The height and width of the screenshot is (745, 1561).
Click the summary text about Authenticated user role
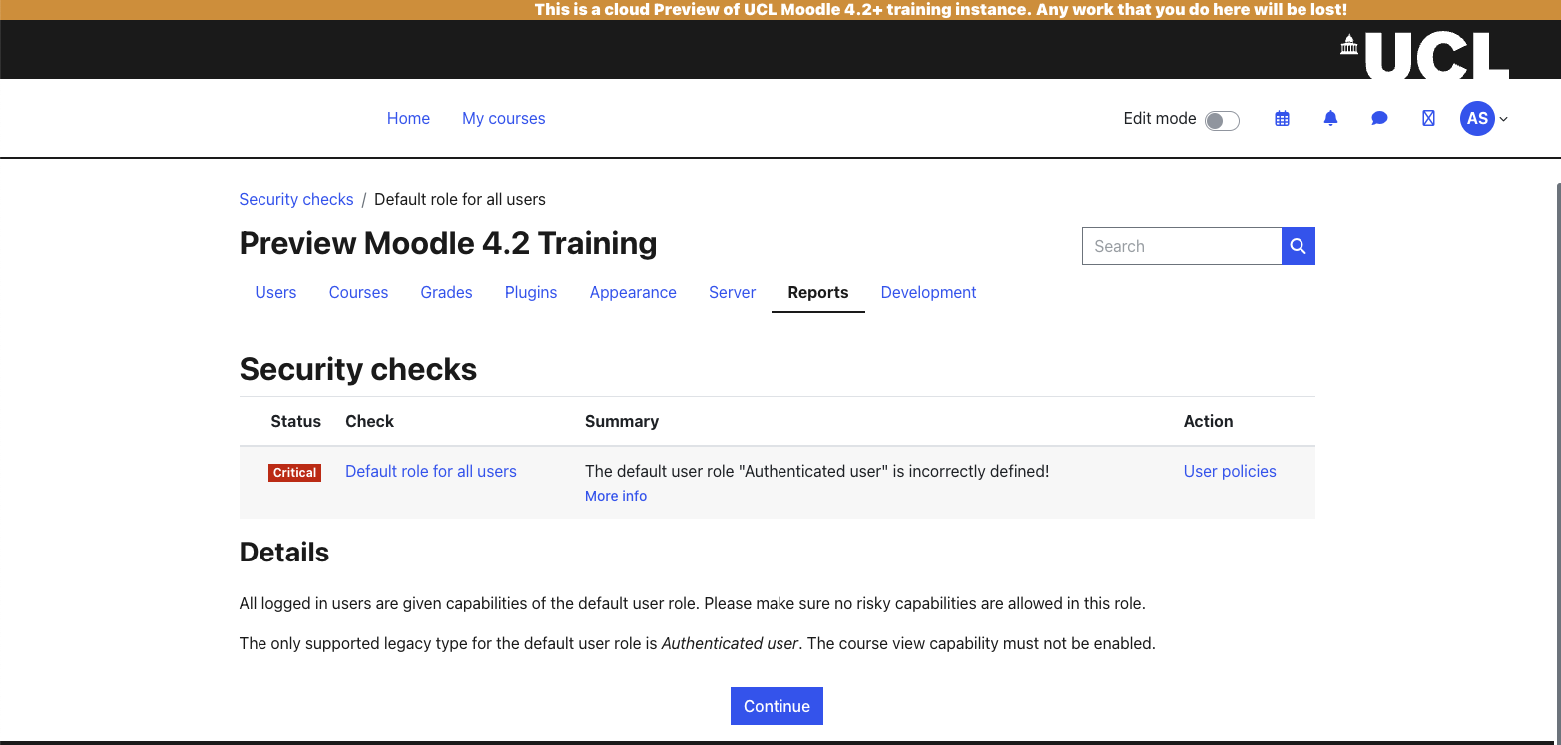click(x=817, y=471)
